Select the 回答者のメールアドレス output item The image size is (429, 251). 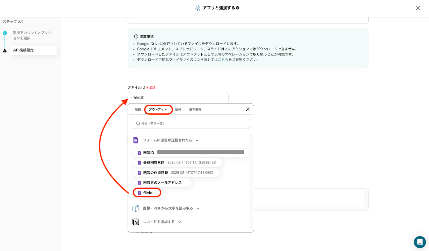pos(162,183)
